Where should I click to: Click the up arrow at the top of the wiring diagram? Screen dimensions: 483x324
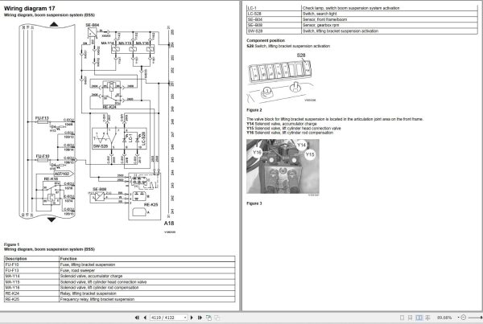[54, 24]
